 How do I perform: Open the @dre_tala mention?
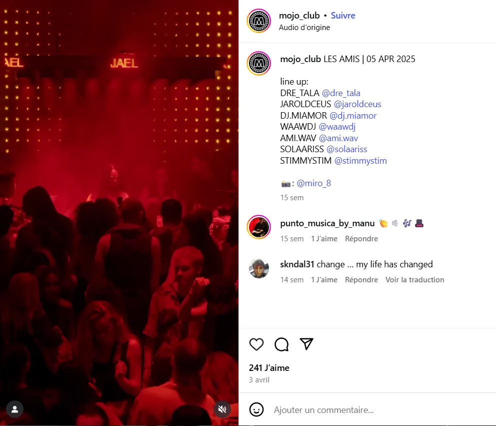tap(341, 93)
